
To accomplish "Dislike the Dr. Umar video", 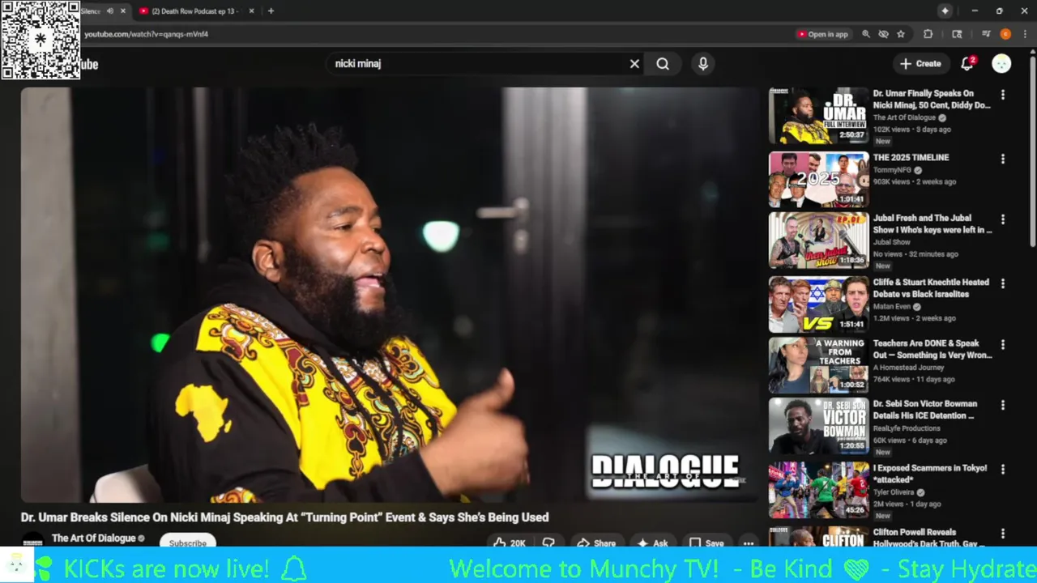I will point(548,543).
